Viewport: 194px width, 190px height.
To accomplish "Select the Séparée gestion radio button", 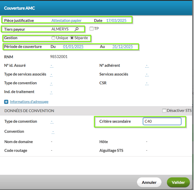I will [x=72, y=38].
